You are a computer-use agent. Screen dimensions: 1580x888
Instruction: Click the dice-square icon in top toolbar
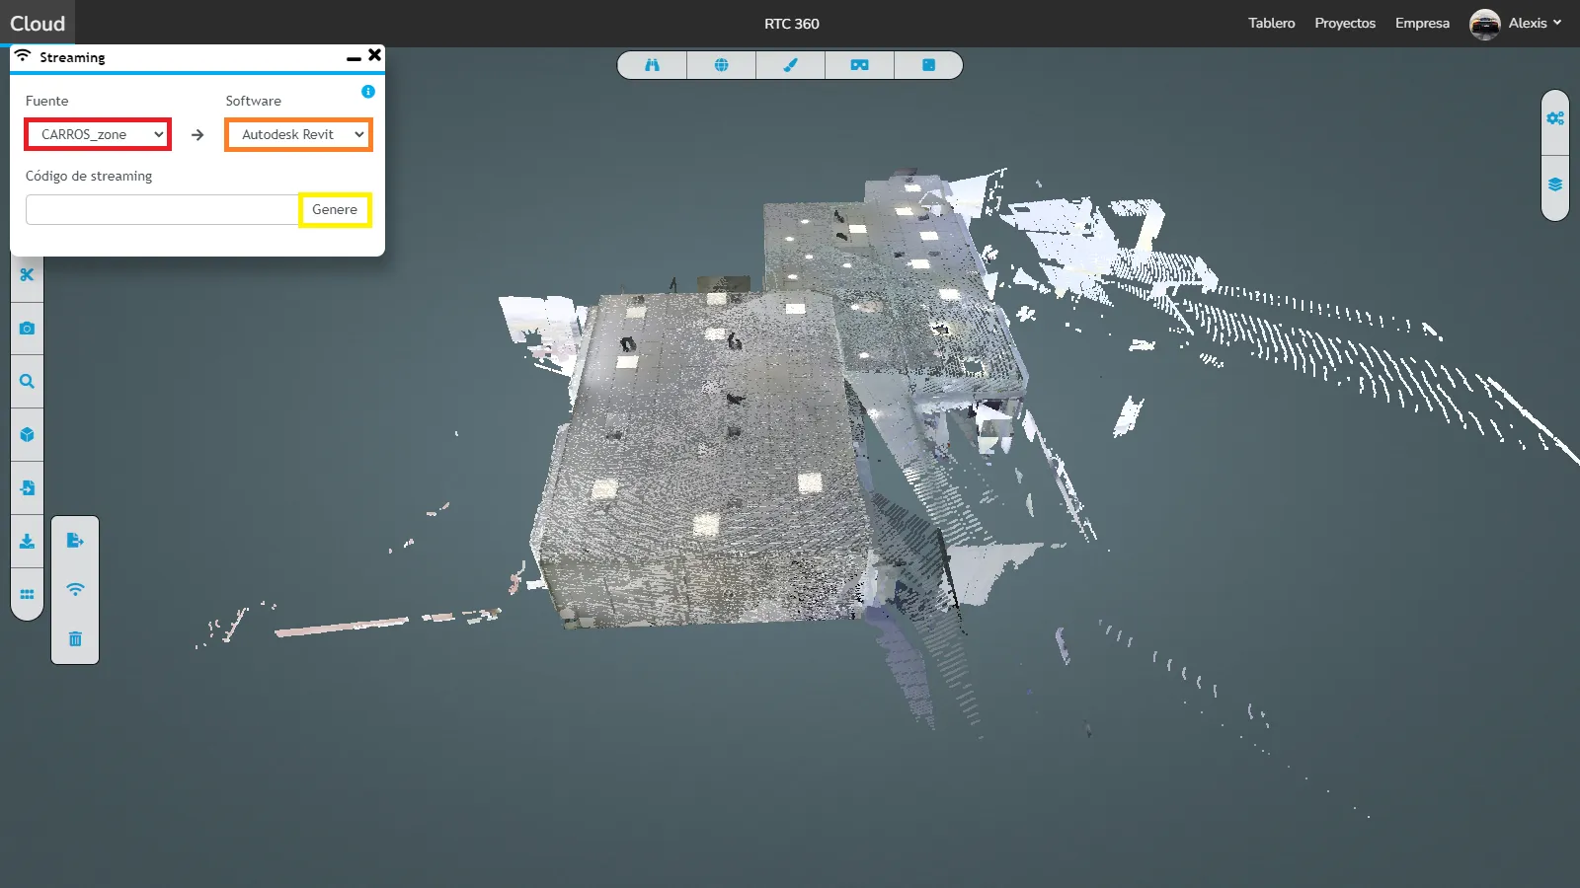(928, 65)
